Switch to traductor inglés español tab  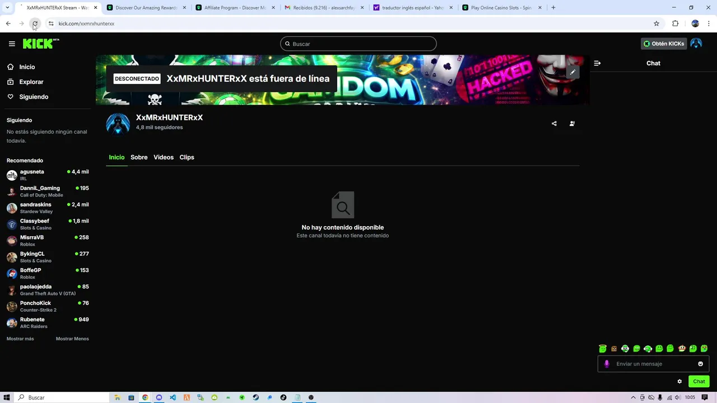[413, 8]
